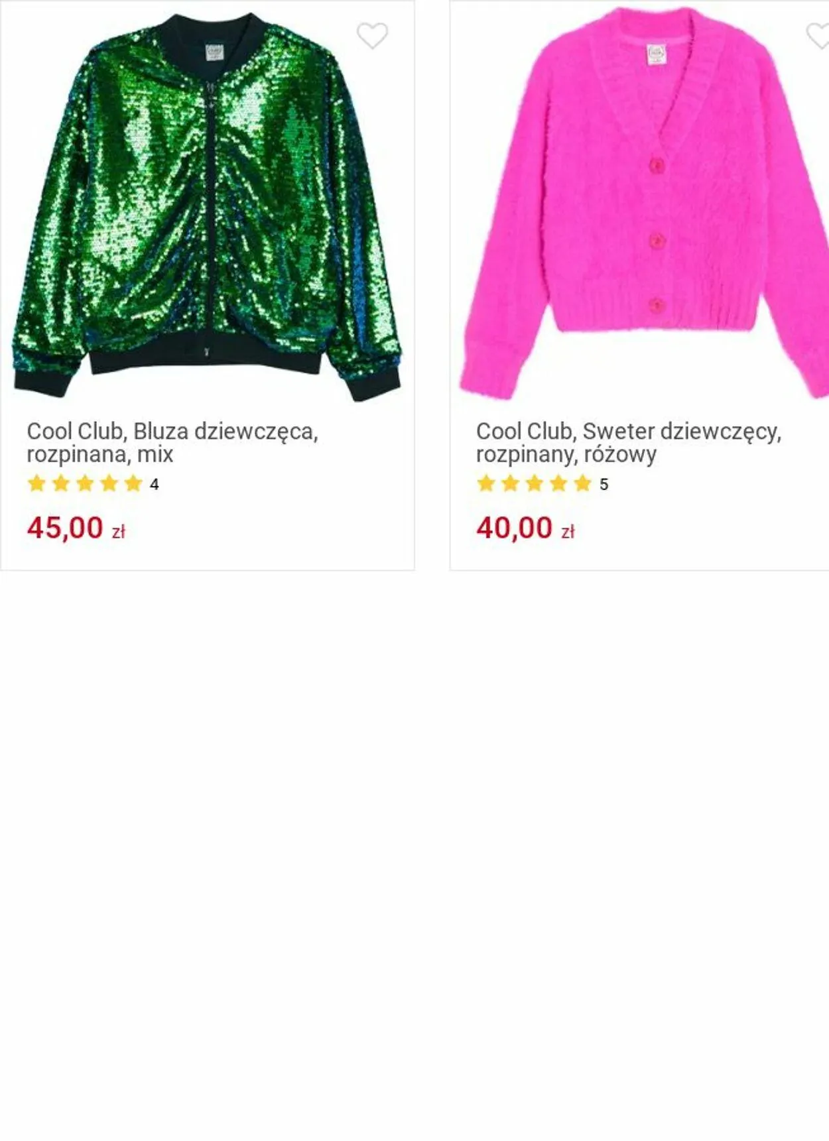
Task: Add the sequin jacket to wishlist via heart icon
Action: point(372,36)
